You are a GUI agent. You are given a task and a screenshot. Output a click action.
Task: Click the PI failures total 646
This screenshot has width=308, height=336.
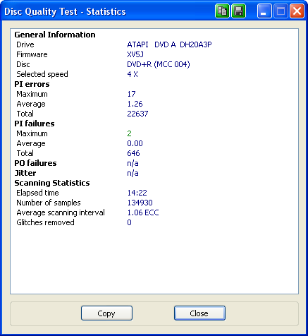tap(133, 153)
